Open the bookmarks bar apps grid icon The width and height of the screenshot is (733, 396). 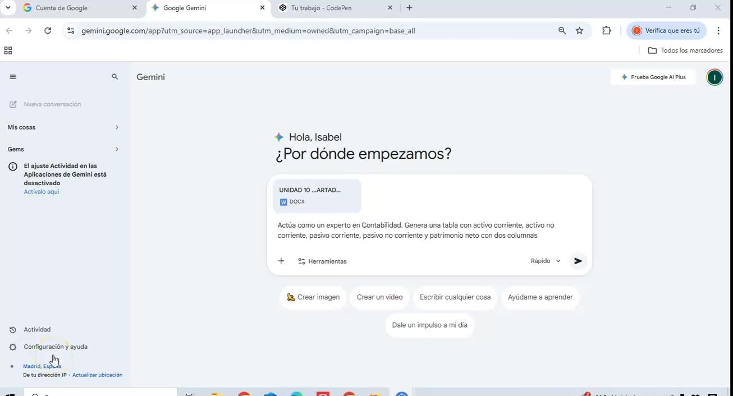coord(8,50)
